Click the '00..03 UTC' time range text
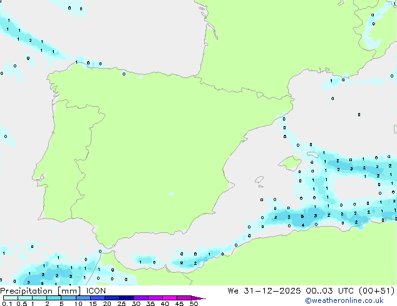Screen dimensions: 397x306 pyautogui.click(x=329, y=291)
